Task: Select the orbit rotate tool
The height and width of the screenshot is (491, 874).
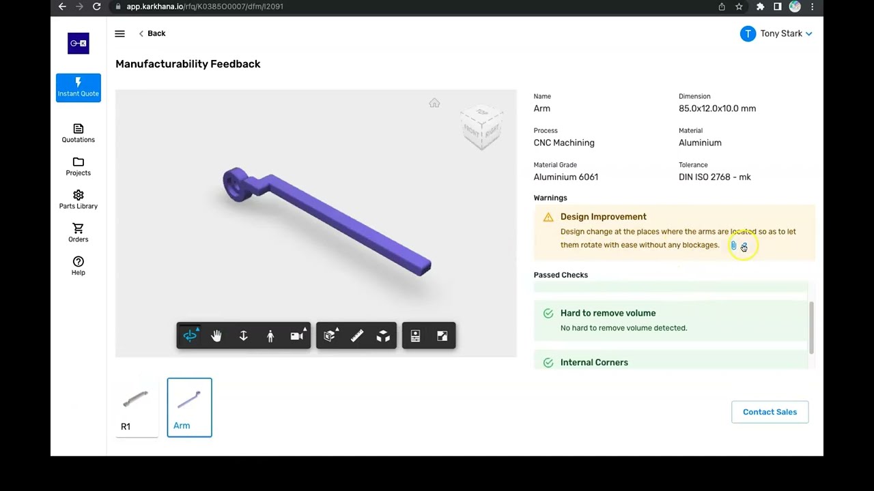Action: (x=190, y=336)
